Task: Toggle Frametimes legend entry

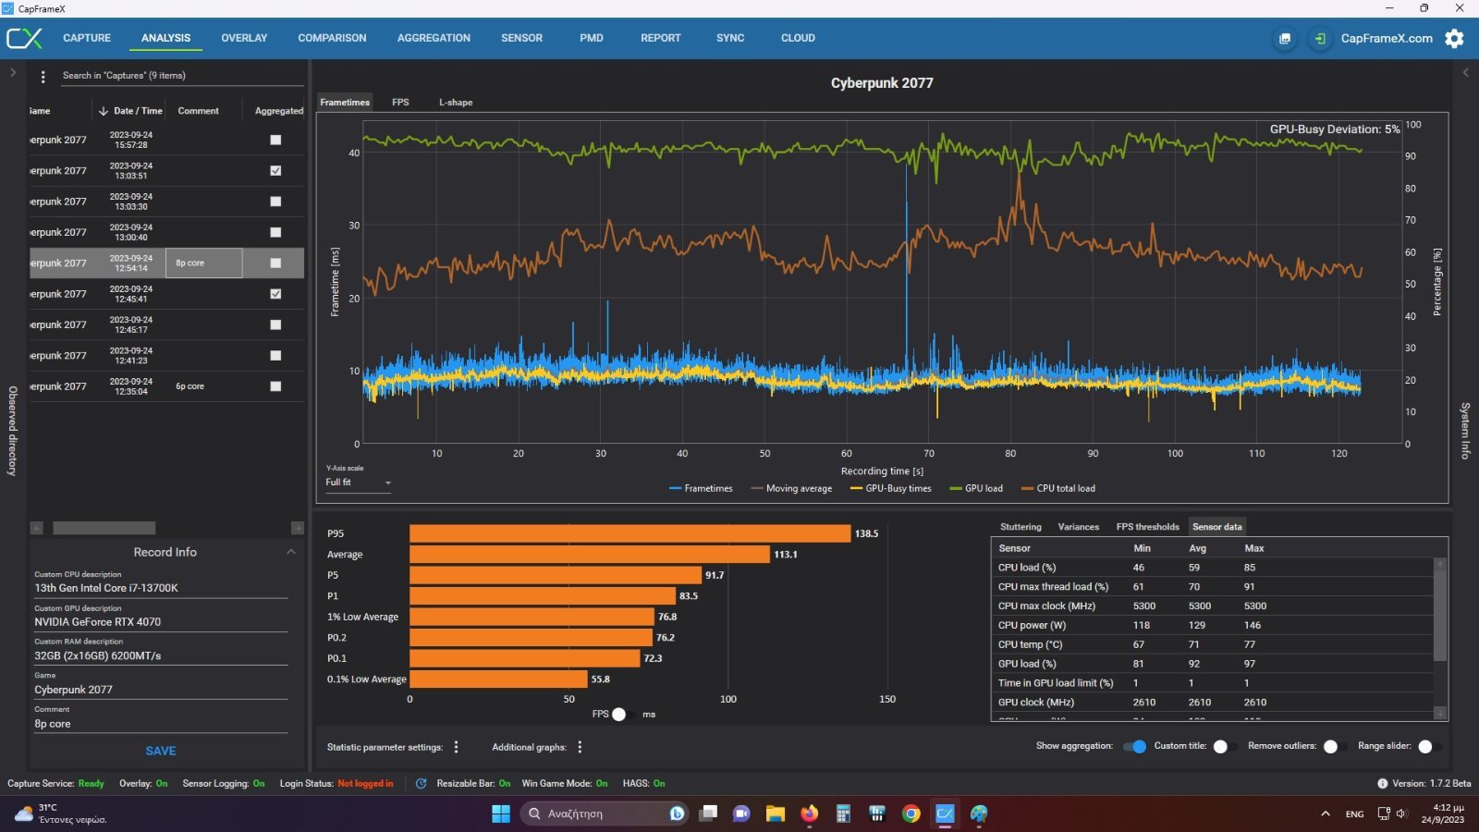Action: tap(701, 489)
